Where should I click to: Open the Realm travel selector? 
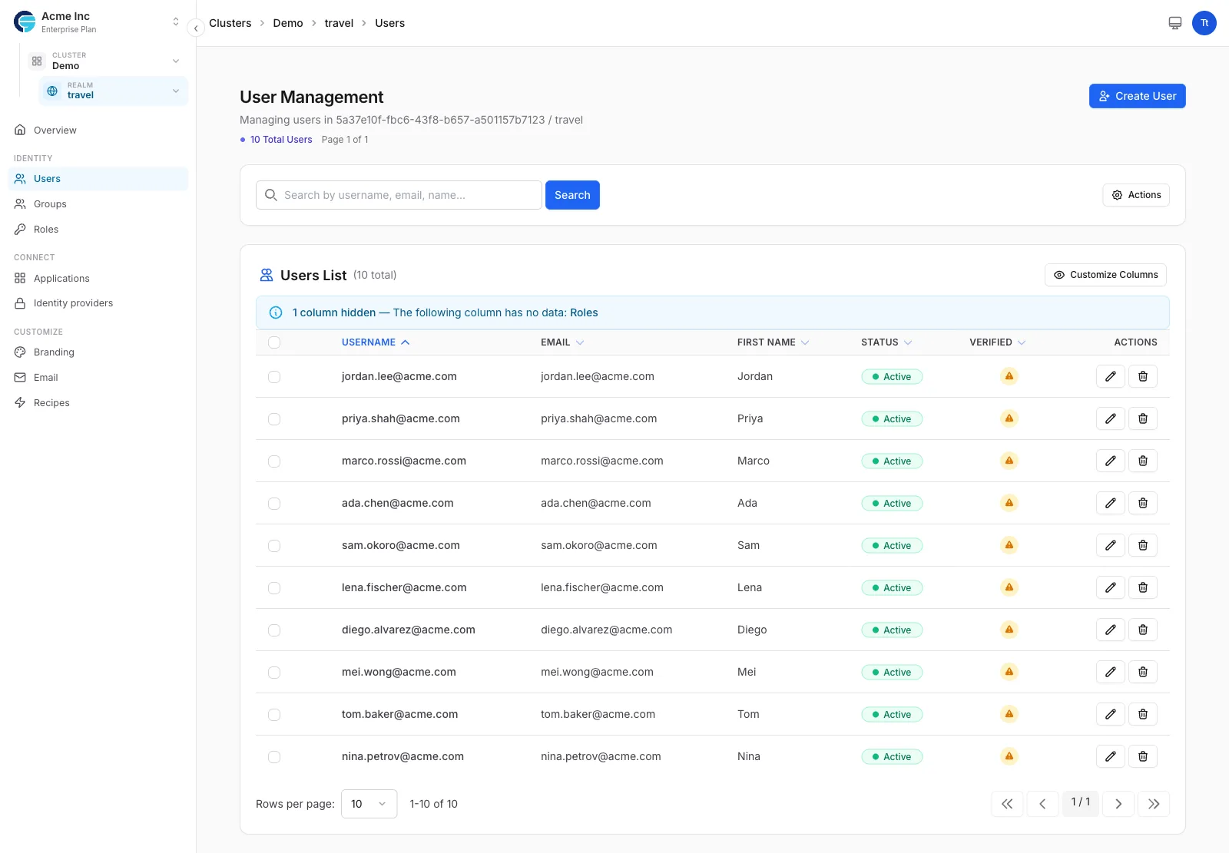[114, 91]
